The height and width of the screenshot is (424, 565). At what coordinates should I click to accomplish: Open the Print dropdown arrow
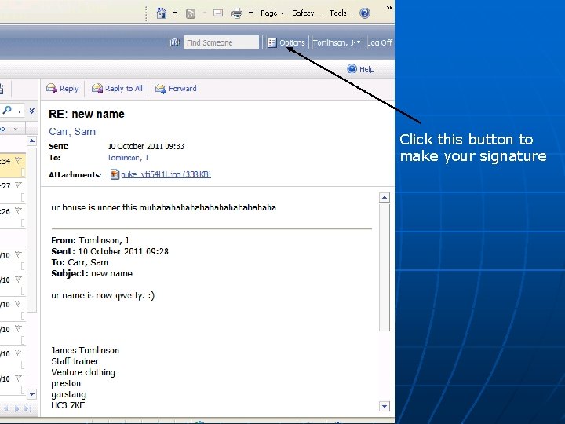pyautogui.click(x=250, y=13)
